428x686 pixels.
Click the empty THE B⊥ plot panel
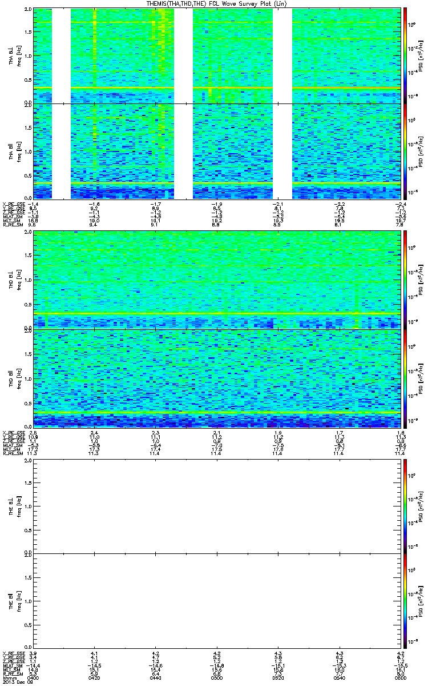218,506
